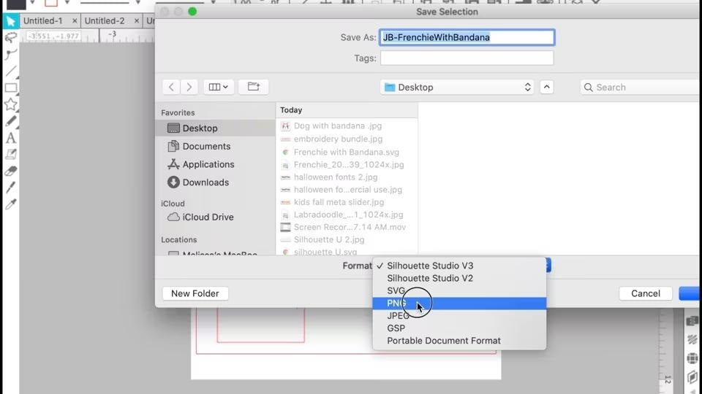Click the Save As filename field
702x394 pixels.
(467, 37)
